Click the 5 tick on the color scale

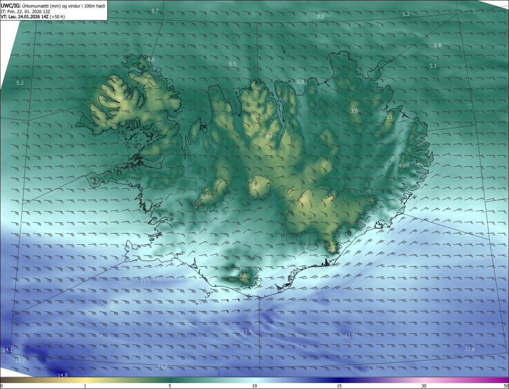click(170, 386)
